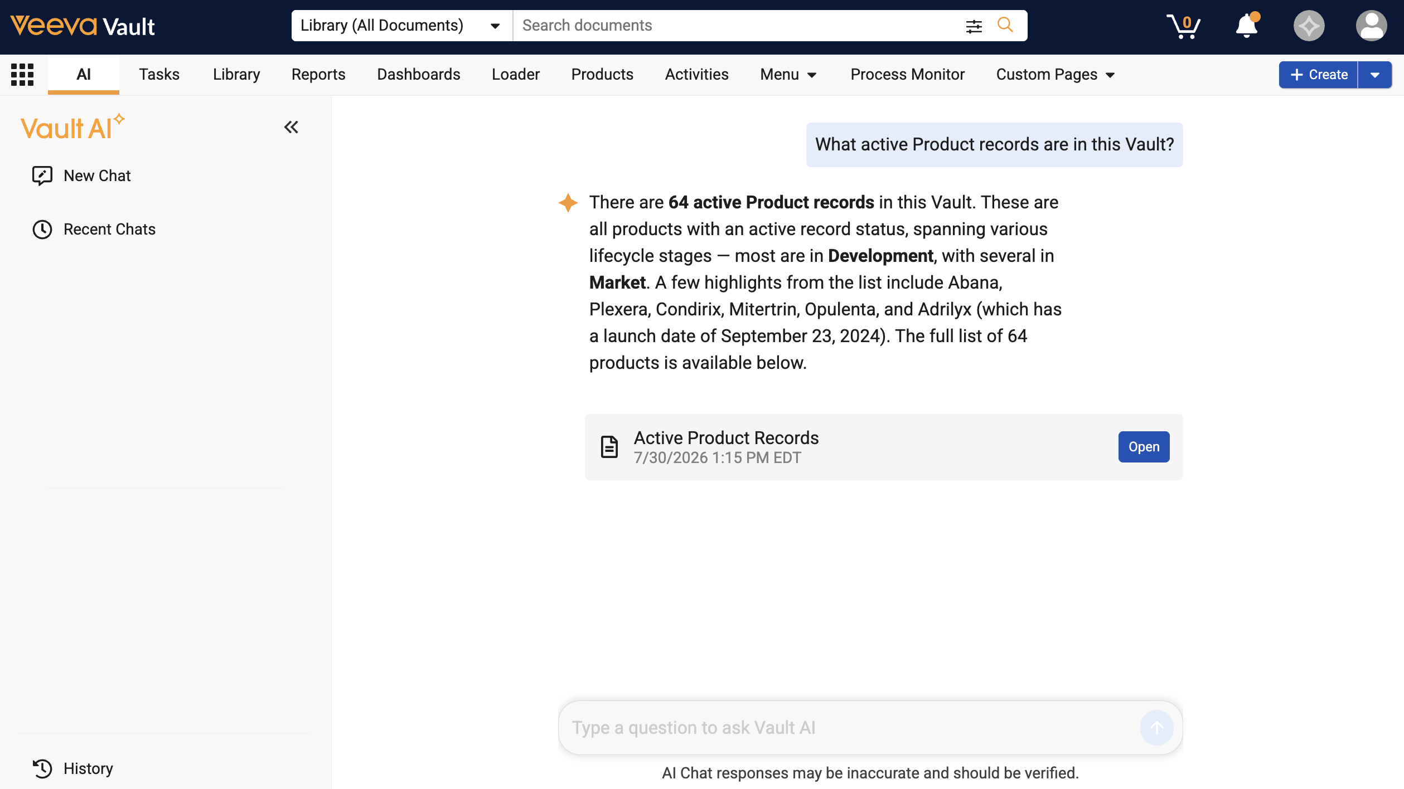Click the AI responses disclaimer text
The width and height of the screenshot is (1404, 789).
[870, 773]
